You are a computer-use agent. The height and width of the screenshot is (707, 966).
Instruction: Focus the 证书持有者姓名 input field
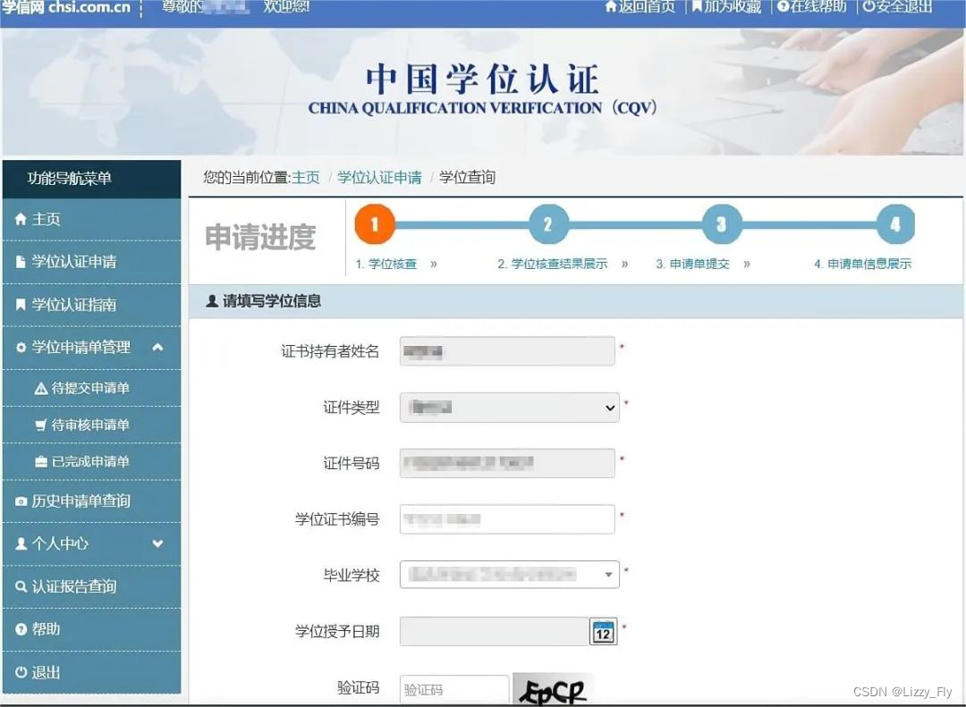(507, 351)
